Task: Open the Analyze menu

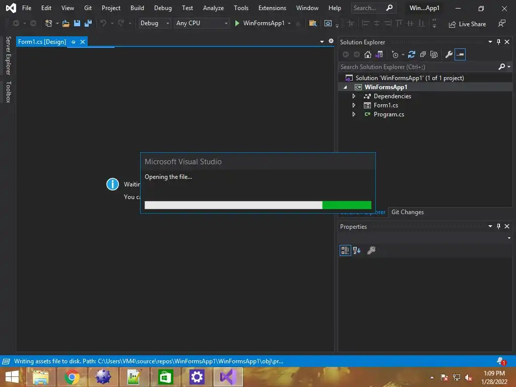Action: click(x=213, y=8)
